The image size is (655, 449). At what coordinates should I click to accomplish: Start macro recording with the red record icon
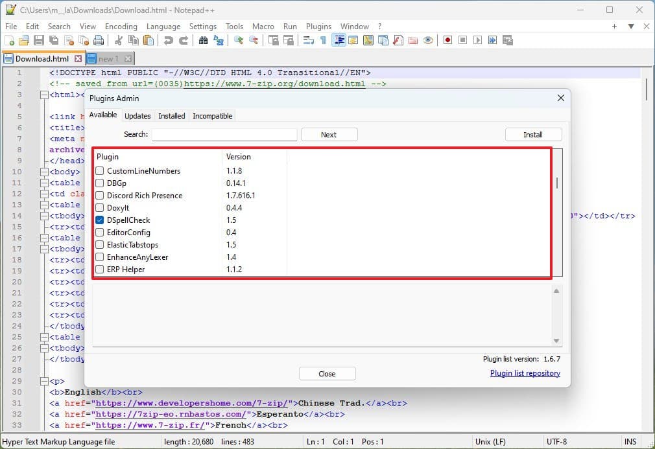pyautogui.click(x=447, y=40)
